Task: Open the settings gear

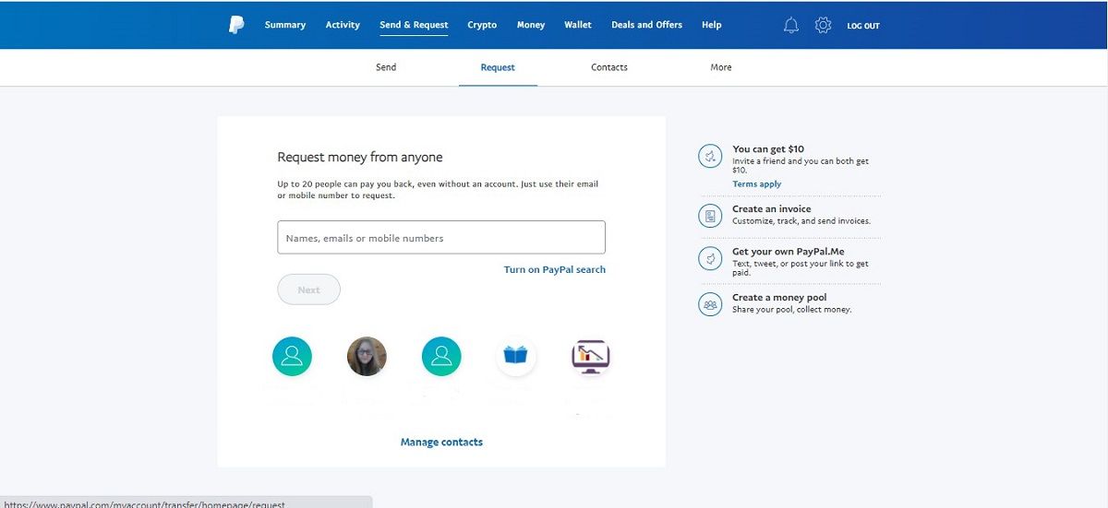Action: click(x=823, y=25)
